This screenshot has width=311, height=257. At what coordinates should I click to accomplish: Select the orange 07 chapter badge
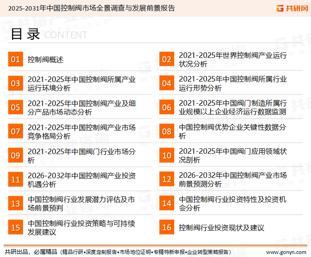[x=15, y=131]
